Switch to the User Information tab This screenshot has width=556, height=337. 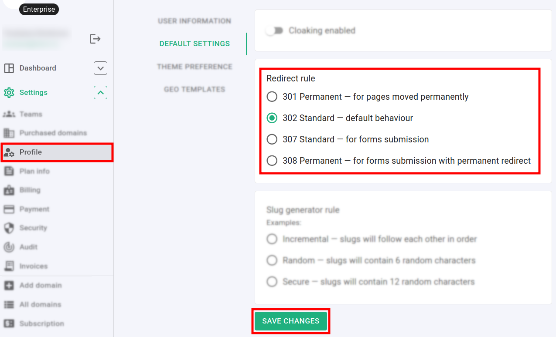[194, 21]
